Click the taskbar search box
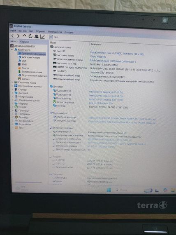Screen dimensions: 176x235 pos(121,190)
